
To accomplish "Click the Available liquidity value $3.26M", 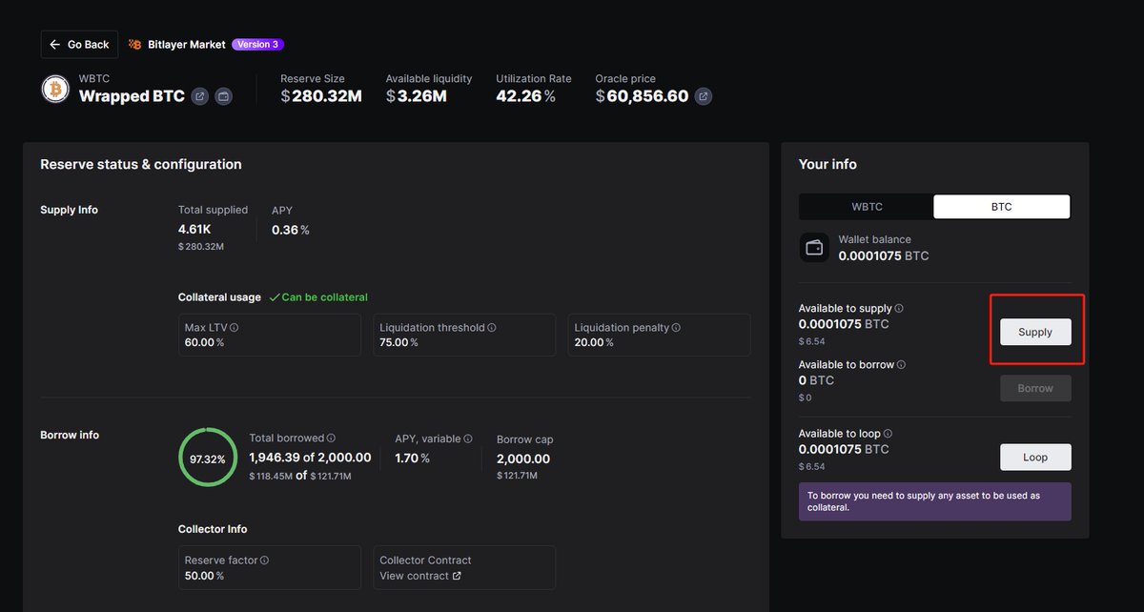I will (x=417, y=96).
